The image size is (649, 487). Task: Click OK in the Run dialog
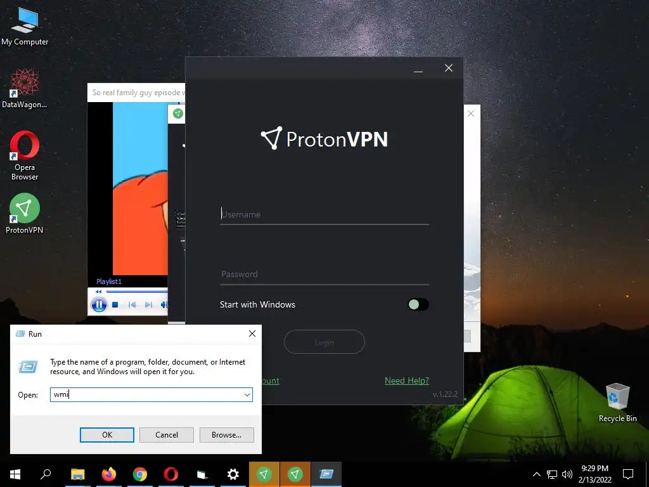point(106,435)
